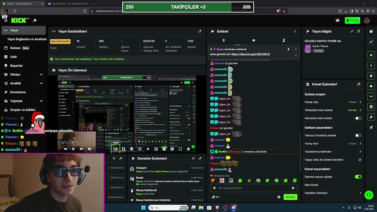
Task: Open the Başarılar sidebar item
Action: pyautogui.click(x=24, y=66)
